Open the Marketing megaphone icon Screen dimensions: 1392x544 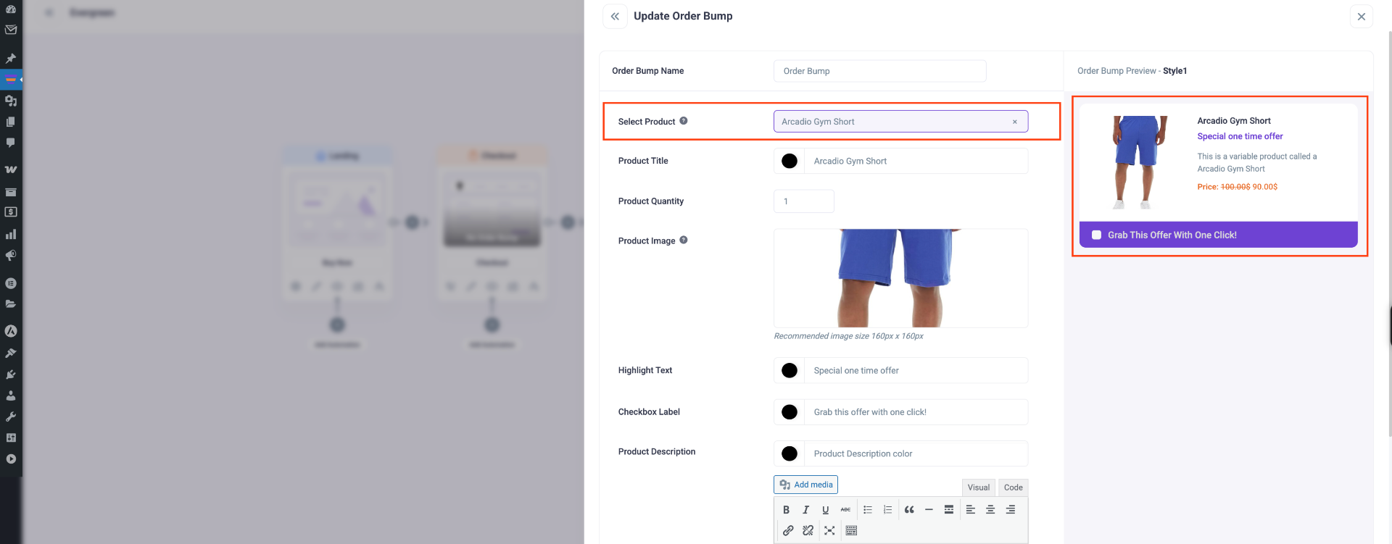pyautogui.click(x=11, y=256)
